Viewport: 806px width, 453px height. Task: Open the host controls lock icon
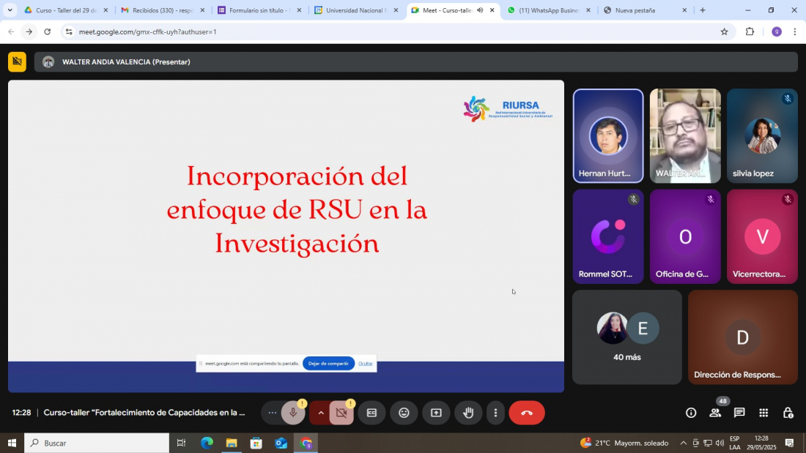pyautogui.click(x=788, y=413)
